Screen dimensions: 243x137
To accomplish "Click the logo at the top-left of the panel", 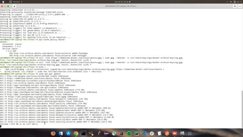I will coord(3,2).
